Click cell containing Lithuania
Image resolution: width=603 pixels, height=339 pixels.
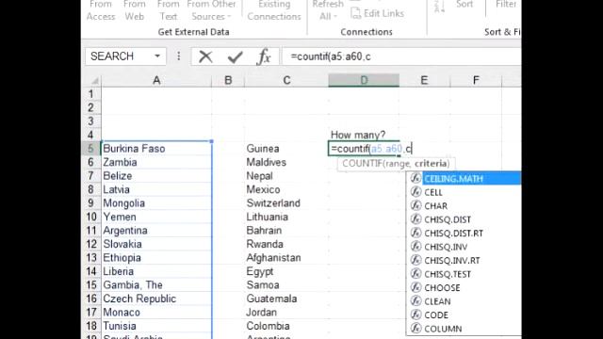pyautogui.click(x=286, y=217)
